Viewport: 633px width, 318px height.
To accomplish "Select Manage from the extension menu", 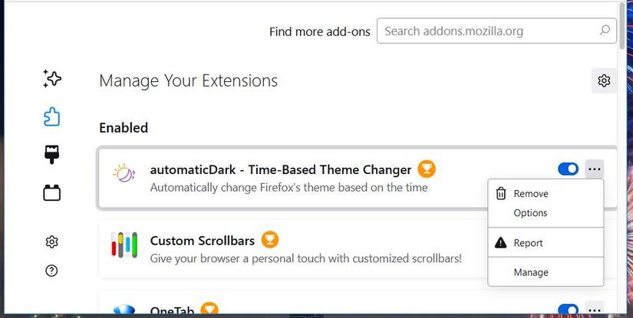I will (x=530, y=272).
